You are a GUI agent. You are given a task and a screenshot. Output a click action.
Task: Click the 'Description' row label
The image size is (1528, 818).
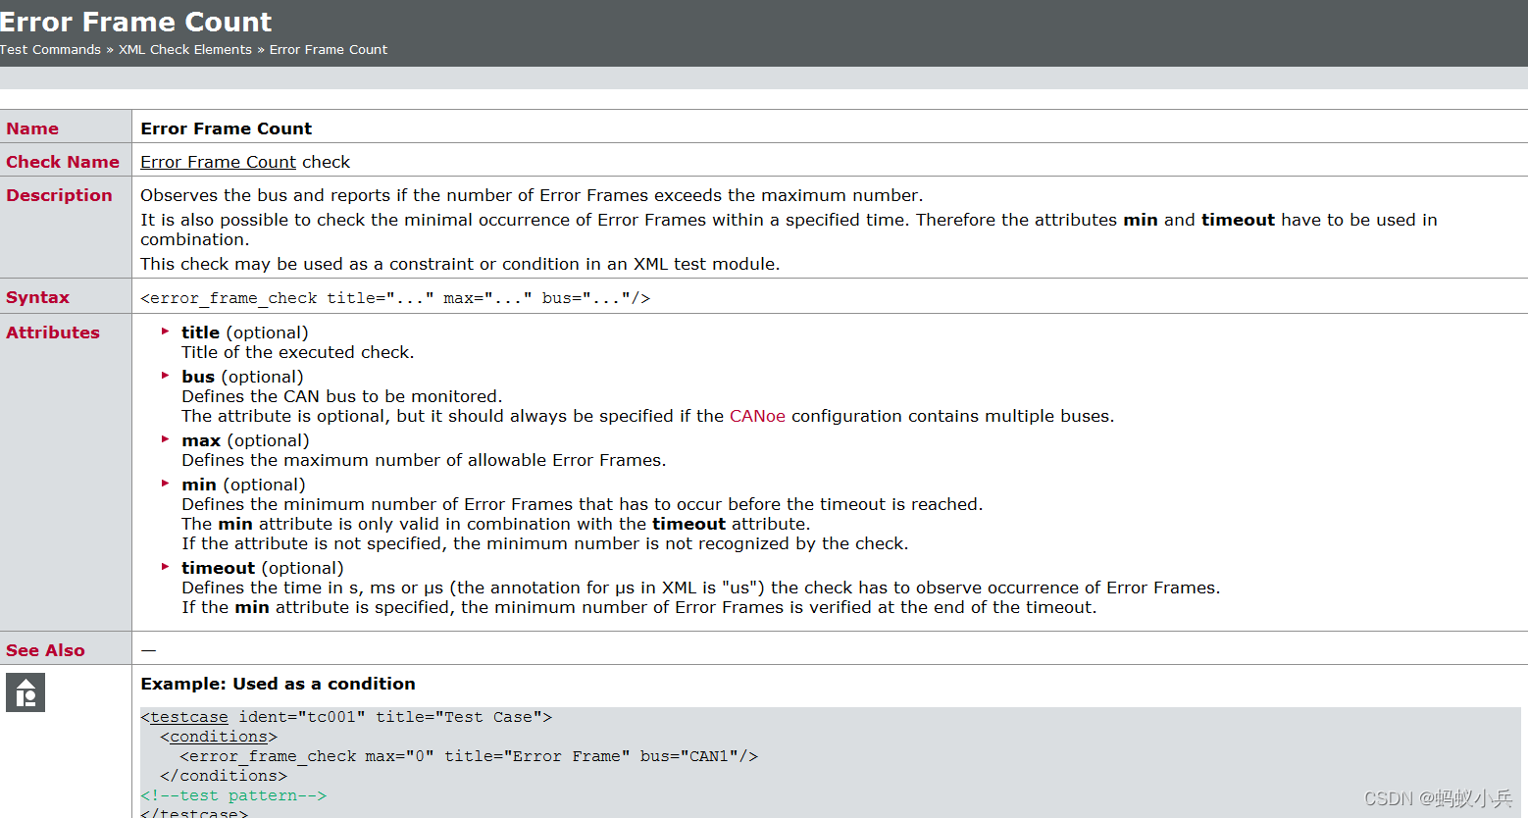[x=59, y=195]
